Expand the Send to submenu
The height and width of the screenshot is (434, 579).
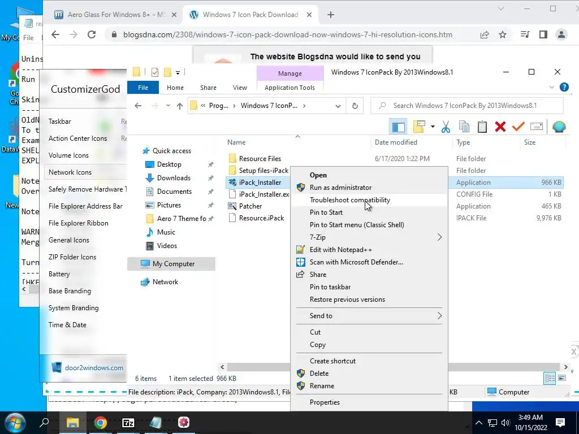point(369,316)
